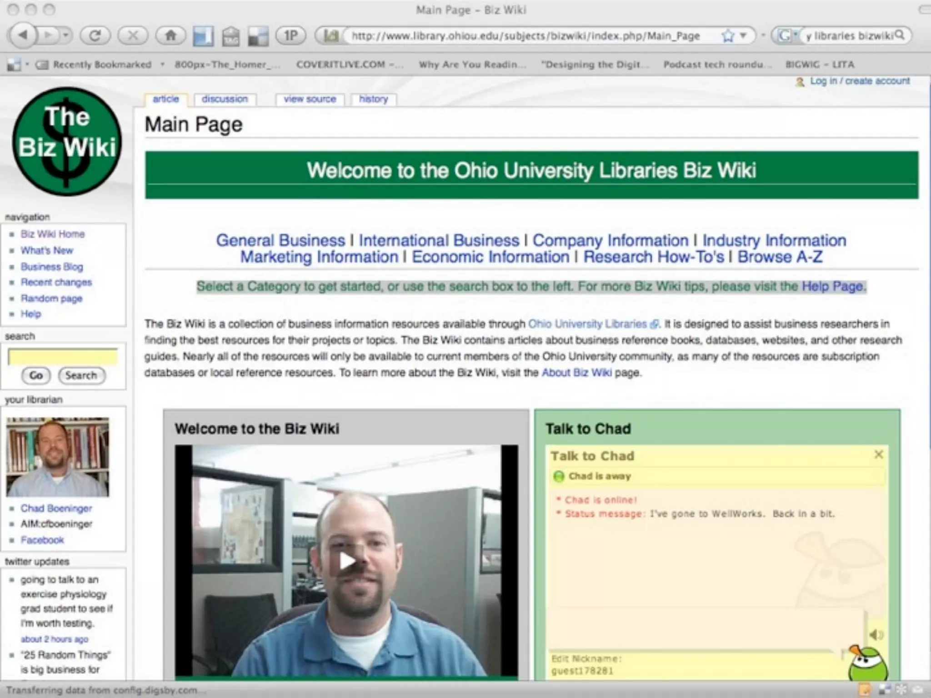Click the wiki search input field
This screenshot has width=931, height=698.
tap(63, 357)
